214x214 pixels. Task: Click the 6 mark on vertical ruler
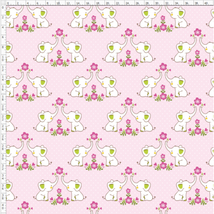coord(3,37)
